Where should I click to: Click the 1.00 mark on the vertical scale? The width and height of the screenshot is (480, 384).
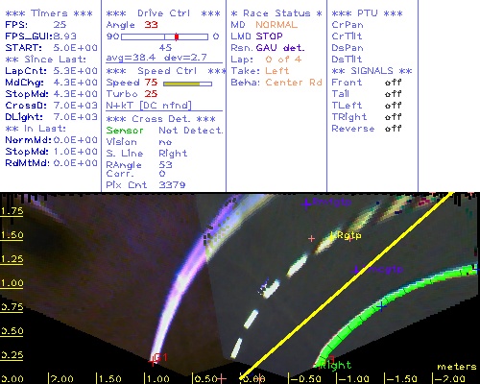coord(12,283)
